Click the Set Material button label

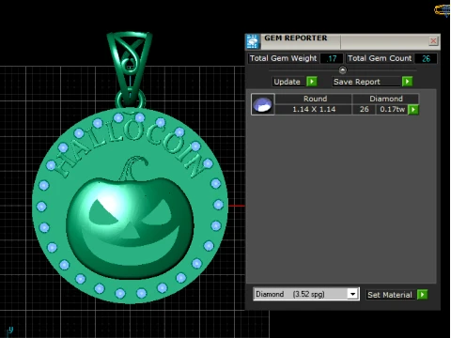(390, 295)
